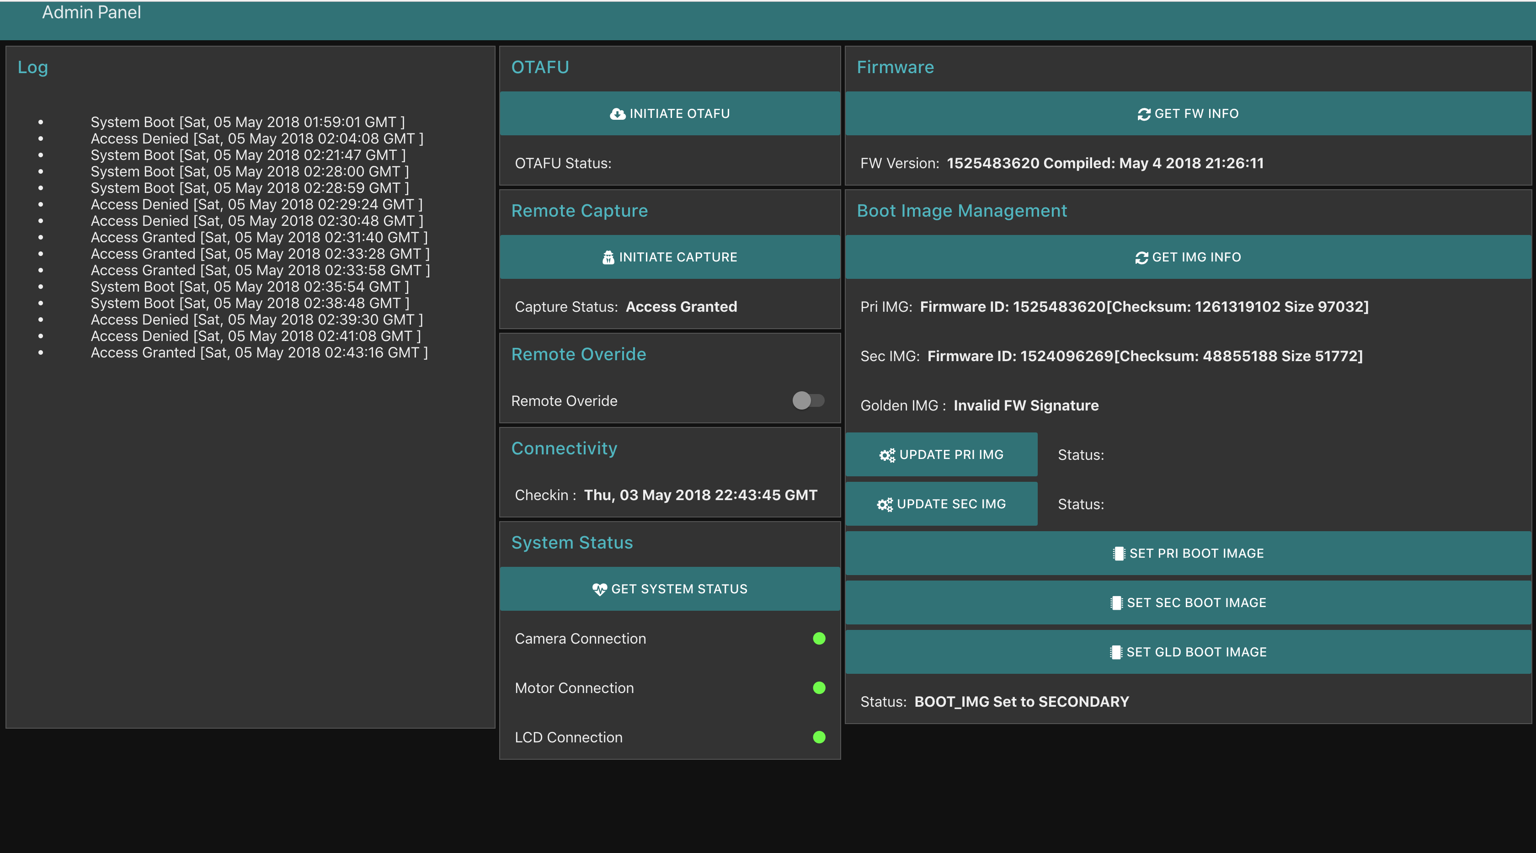Image resolution: width=1536 pixels, height=853 pixels.
Task: Select log entry System Boot 02:38:48 GMT
Action: pos(250,304)
